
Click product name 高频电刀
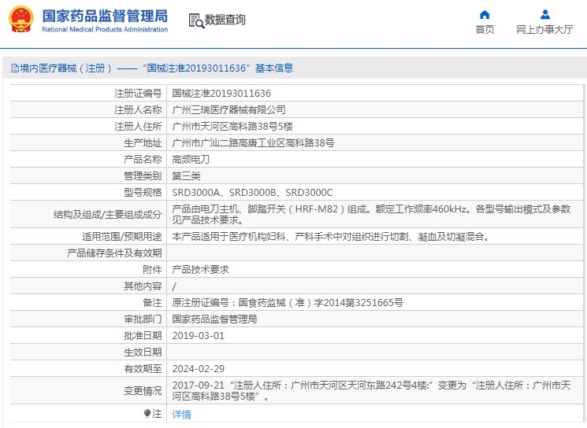coord(191,160)
